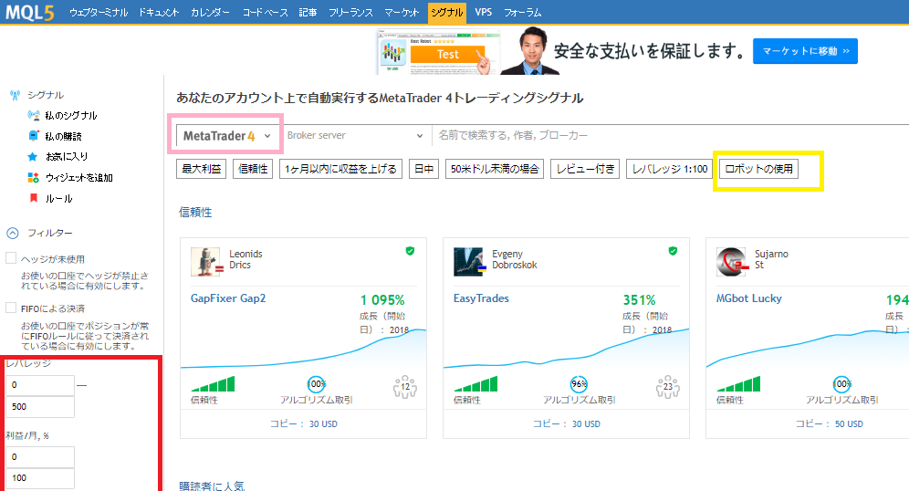Image resolution: width=909 pixels, height=491 pixels.
Task: Click the subscribers icon showing 23
Action: point(668,386)
